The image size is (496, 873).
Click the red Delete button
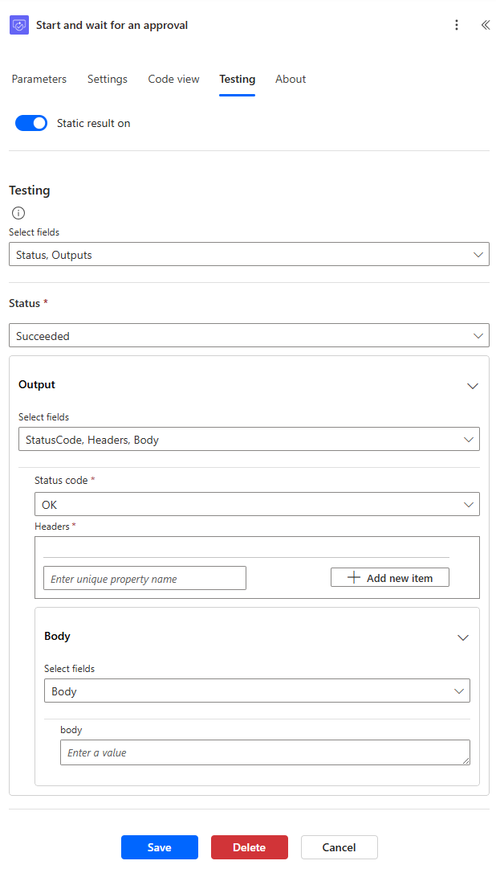[x=249, y=847]
